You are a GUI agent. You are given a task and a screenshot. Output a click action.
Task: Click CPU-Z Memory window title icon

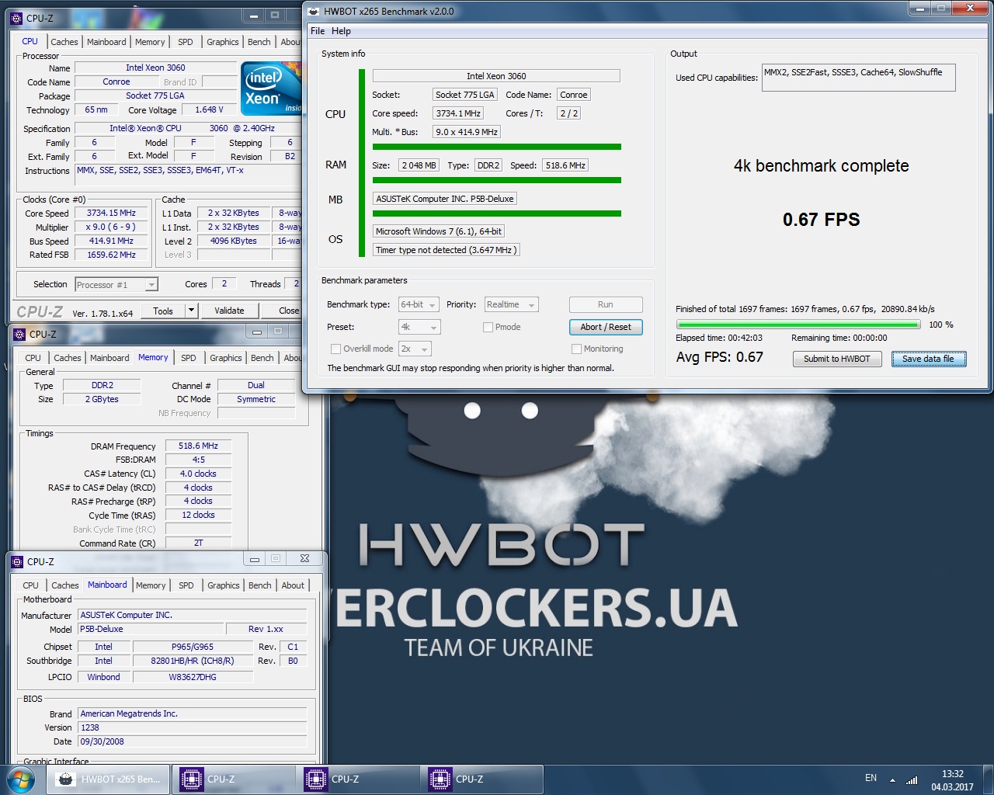(x=19, y=334)
